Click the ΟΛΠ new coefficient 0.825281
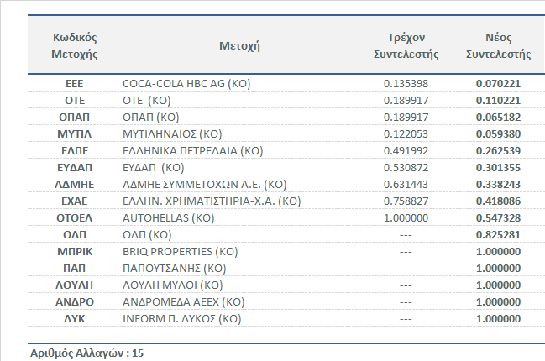This screenshot has width=545, height=361. 498,235
